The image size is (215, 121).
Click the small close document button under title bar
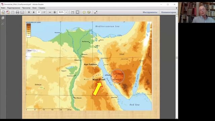(176, 8)
